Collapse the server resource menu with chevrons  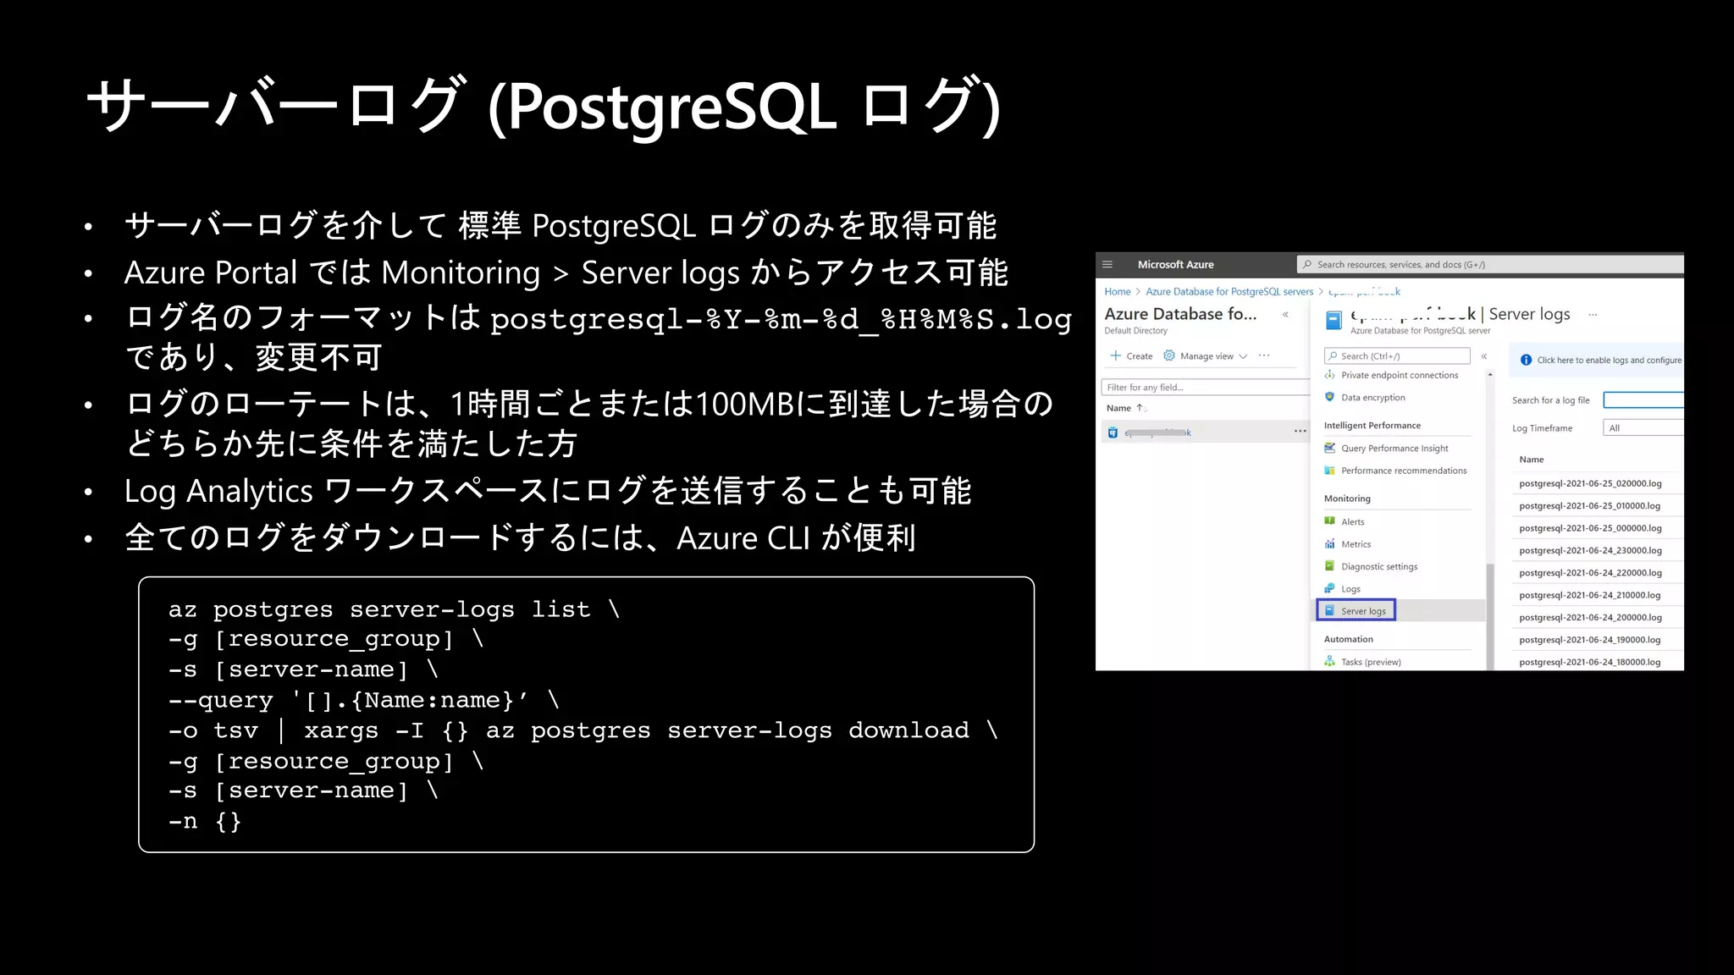point(1484,356)
